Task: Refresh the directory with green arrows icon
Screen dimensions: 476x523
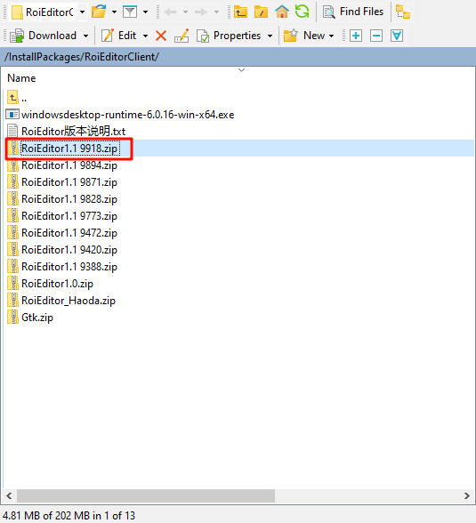Action: pyautogui.click(x=303, y=12)
